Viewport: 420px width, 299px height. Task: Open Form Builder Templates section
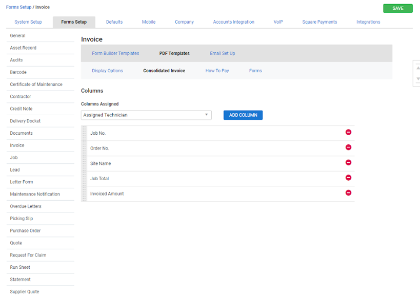tap(115, 53)
